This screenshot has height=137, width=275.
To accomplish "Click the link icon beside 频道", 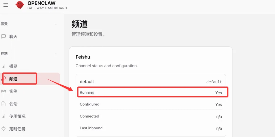I will (4, 79).
